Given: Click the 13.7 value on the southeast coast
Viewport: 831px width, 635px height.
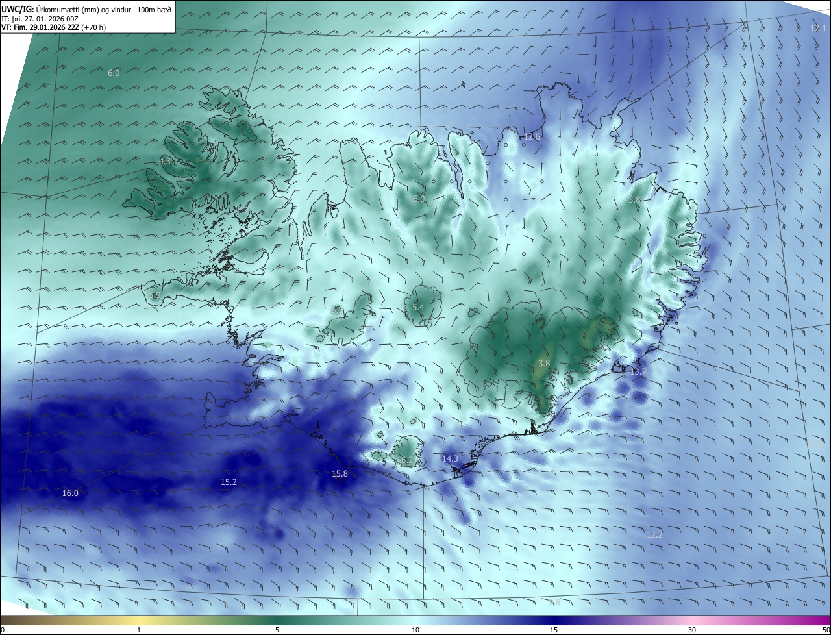Looking at the screenshot, I should [638, 372].
